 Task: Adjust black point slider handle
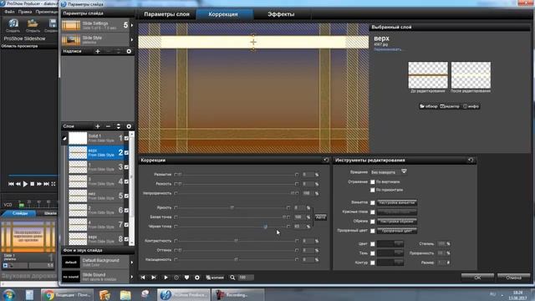[x=265, y=227]
